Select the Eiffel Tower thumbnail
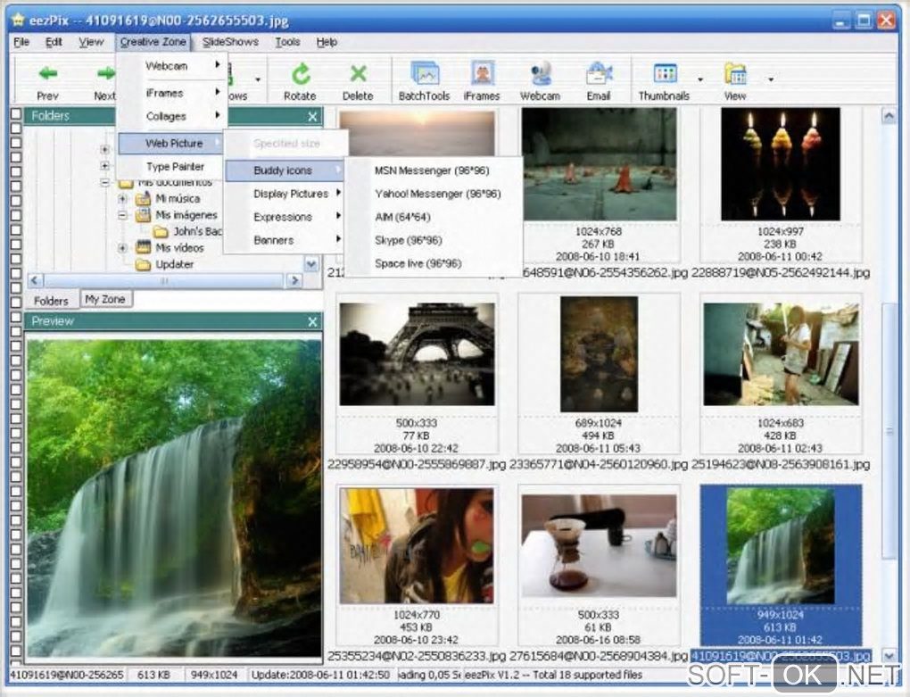 [x=417, y=353]
